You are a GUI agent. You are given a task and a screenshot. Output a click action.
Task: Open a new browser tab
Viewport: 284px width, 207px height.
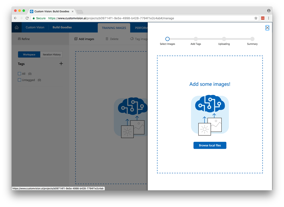(x=80, y=12)
